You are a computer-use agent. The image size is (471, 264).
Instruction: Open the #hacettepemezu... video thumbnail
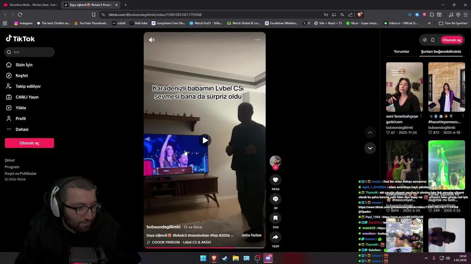coord(447,87)
